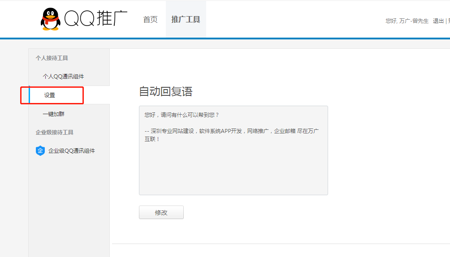Open the 首页 navigation item
Viewport: 450px width, 257px height.
coord(150,20)
